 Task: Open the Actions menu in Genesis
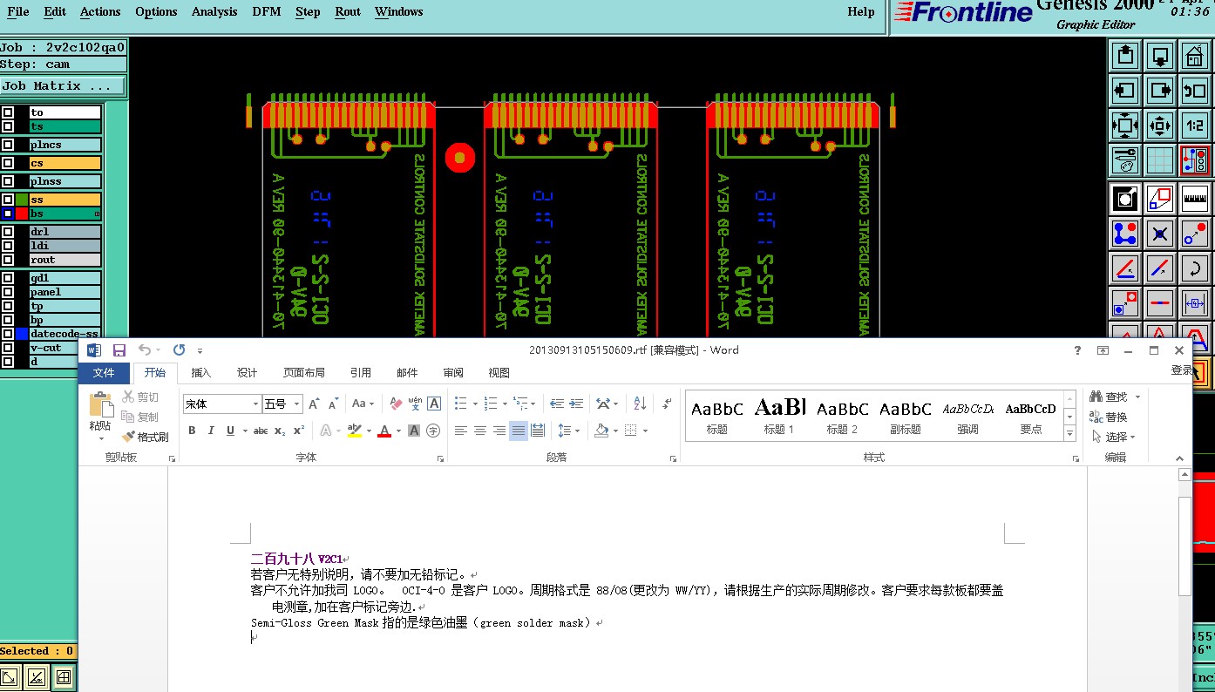pyautogui.click(x=100, y=12)
